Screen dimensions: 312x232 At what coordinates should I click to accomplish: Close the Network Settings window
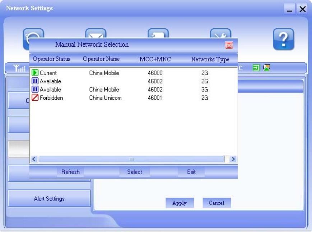coord(302,9)
